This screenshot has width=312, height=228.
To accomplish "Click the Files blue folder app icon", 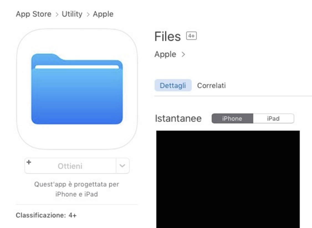I will (x=77, y=89).
